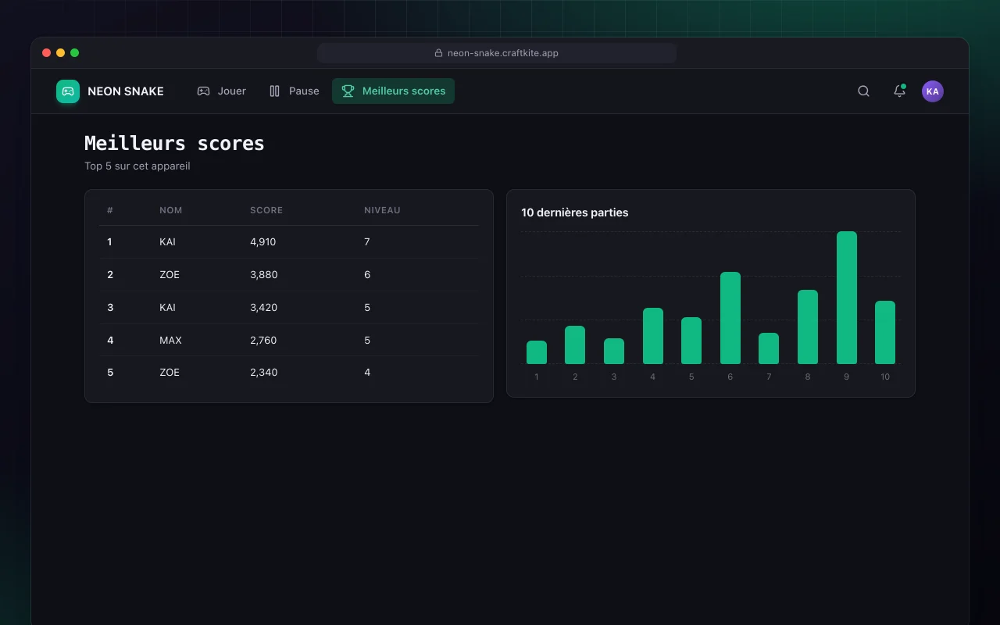Click the bar for game 6

[x=730, y=318]
